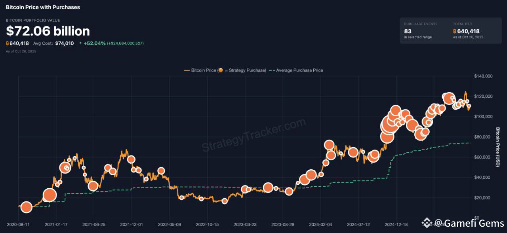Select the large purchase bubble just before 2021-01-17
Viewport: 507px width, 233px height.
[x=50, y=195]
